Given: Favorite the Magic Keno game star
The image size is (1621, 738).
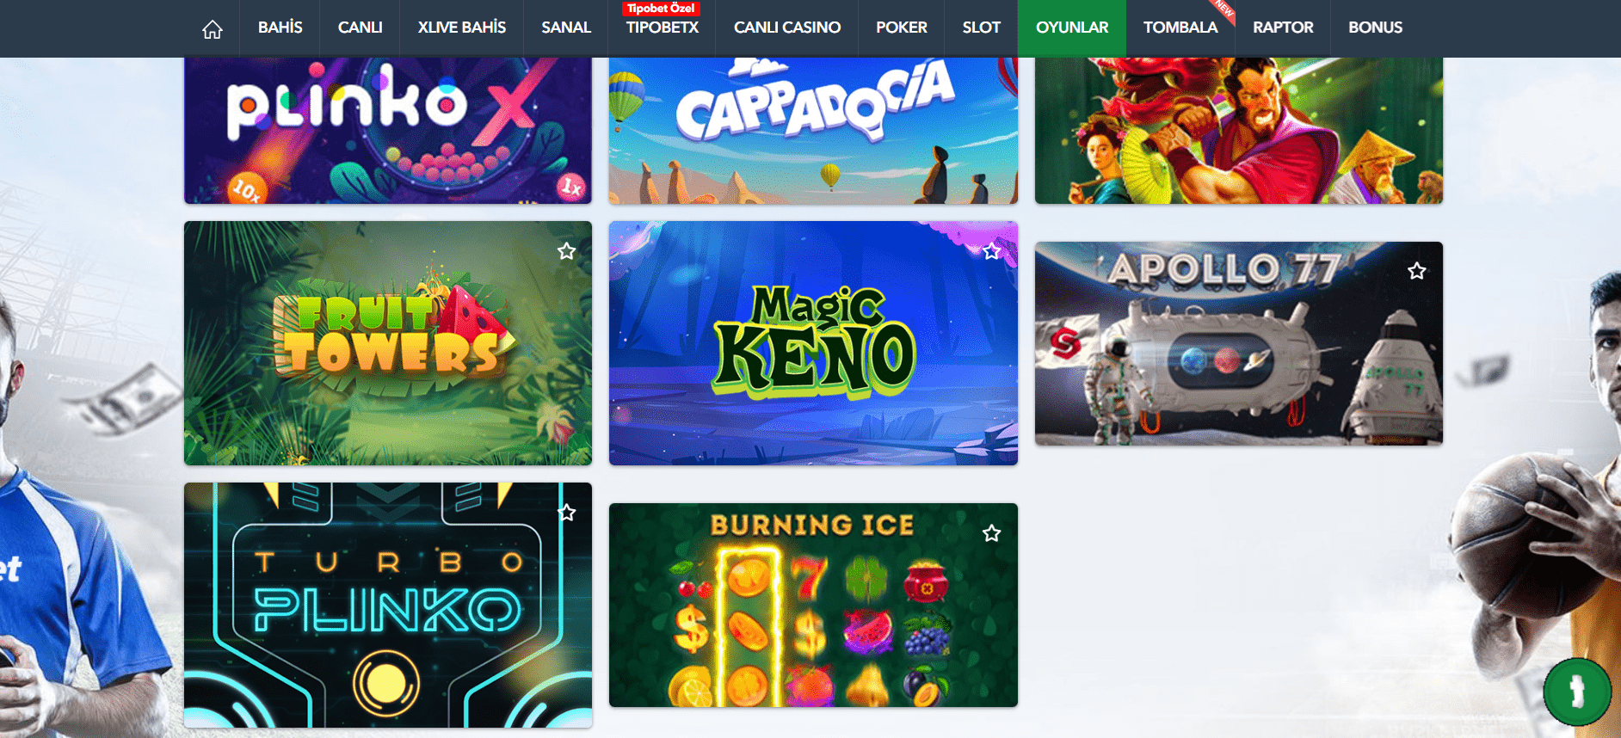Looking at the screenshot, I should [991, 251].
